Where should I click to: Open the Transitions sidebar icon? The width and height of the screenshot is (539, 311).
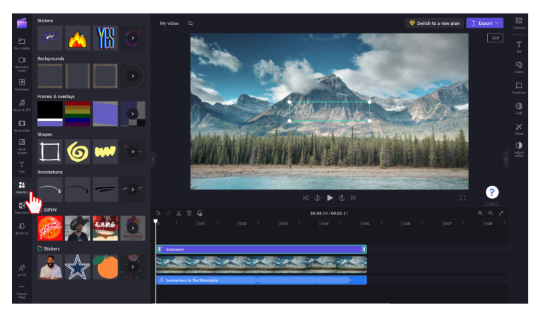[22, 208]
